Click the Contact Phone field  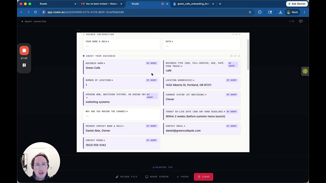point(121,143)
